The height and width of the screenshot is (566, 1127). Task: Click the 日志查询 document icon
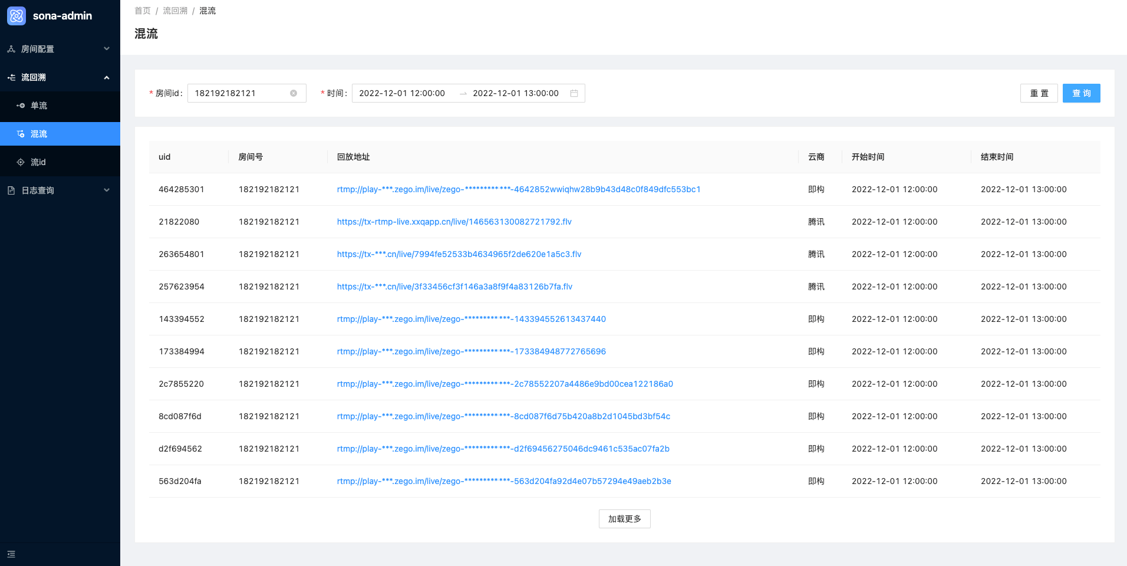tap(11, 190)
